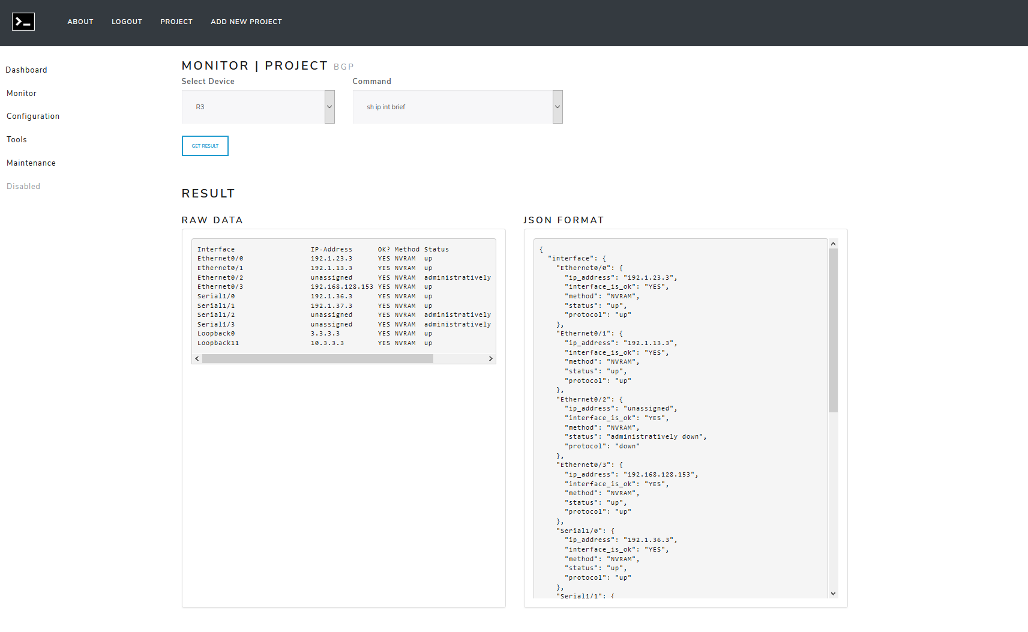
Task: Click the BGP project label
Action: [x=344, y=67]
